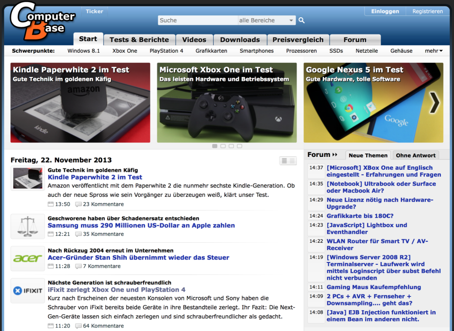
Task: Open thread 'Ultrabook oder Surface oder Macbook Air?'
Action: (381, 187)
